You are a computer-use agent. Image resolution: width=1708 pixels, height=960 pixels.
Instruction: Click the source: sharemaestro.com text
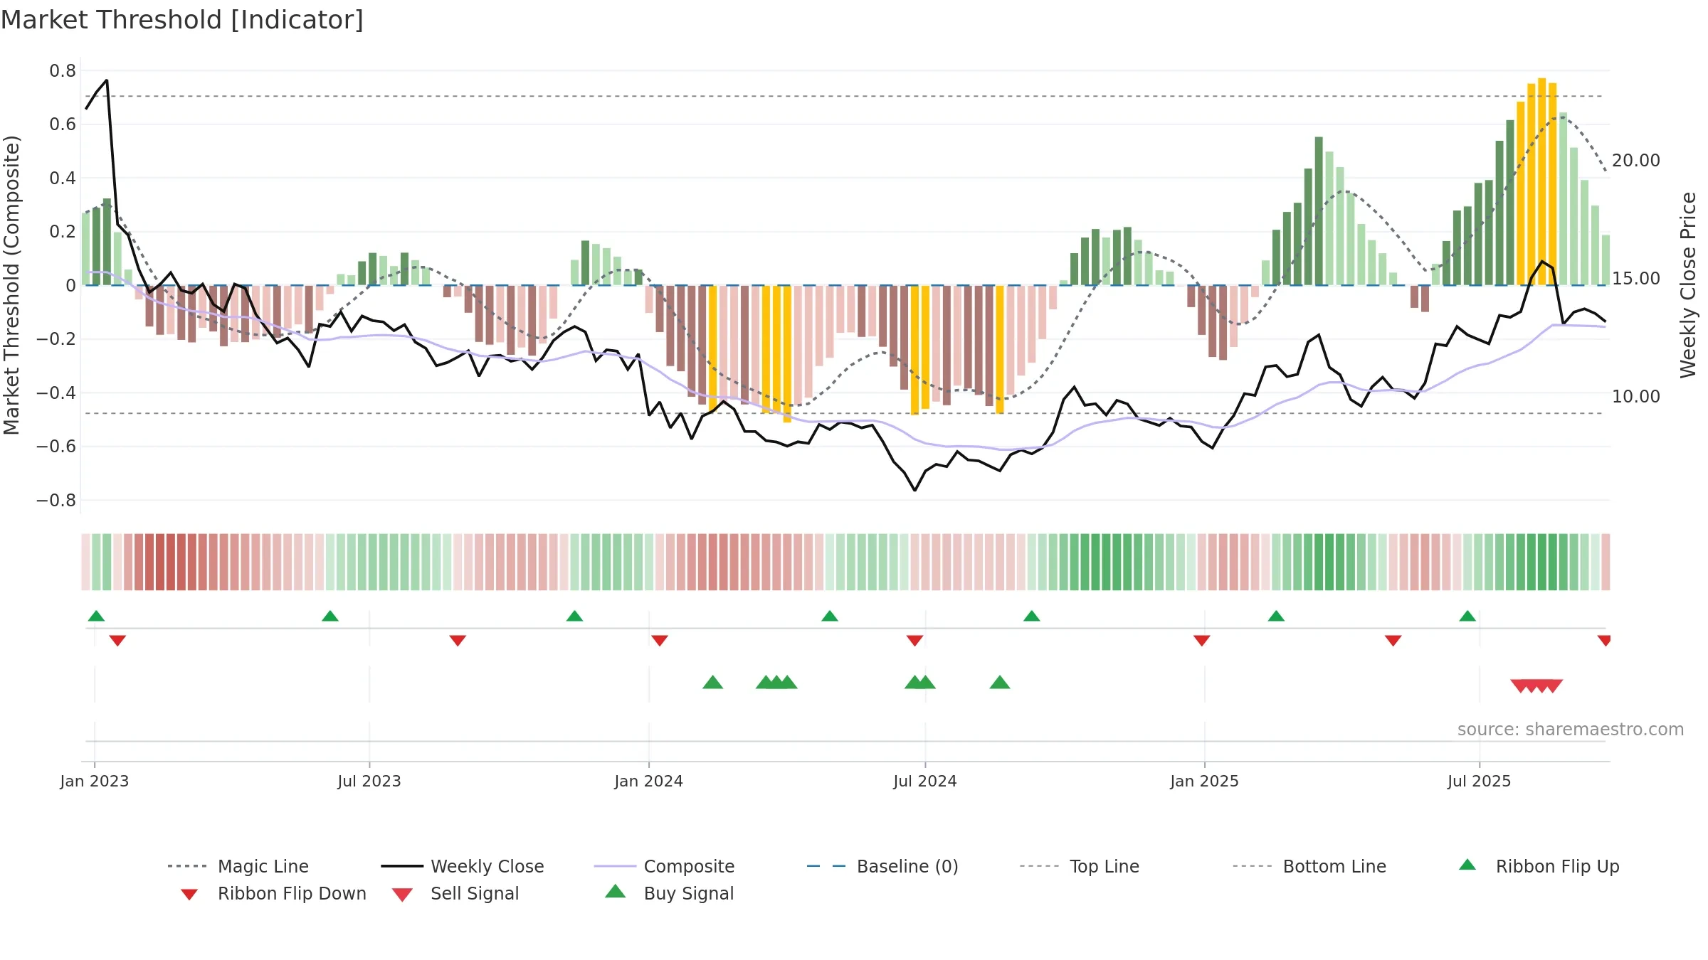[1571, 730]
